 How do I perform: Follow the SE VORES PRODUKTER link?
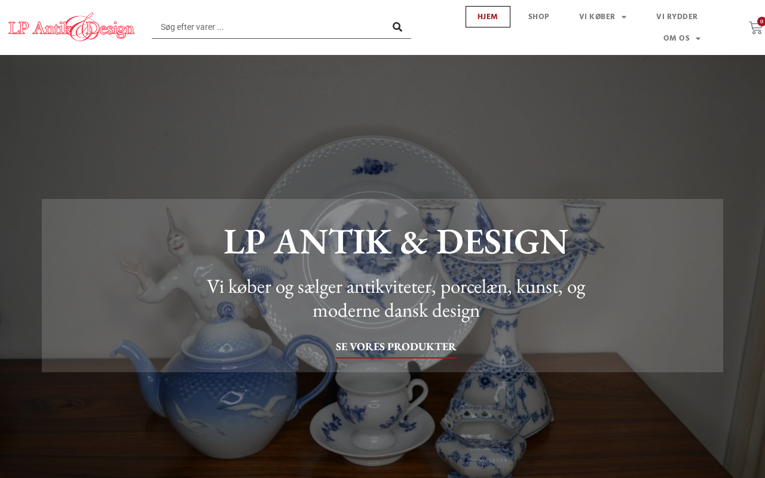click(396, 347)
